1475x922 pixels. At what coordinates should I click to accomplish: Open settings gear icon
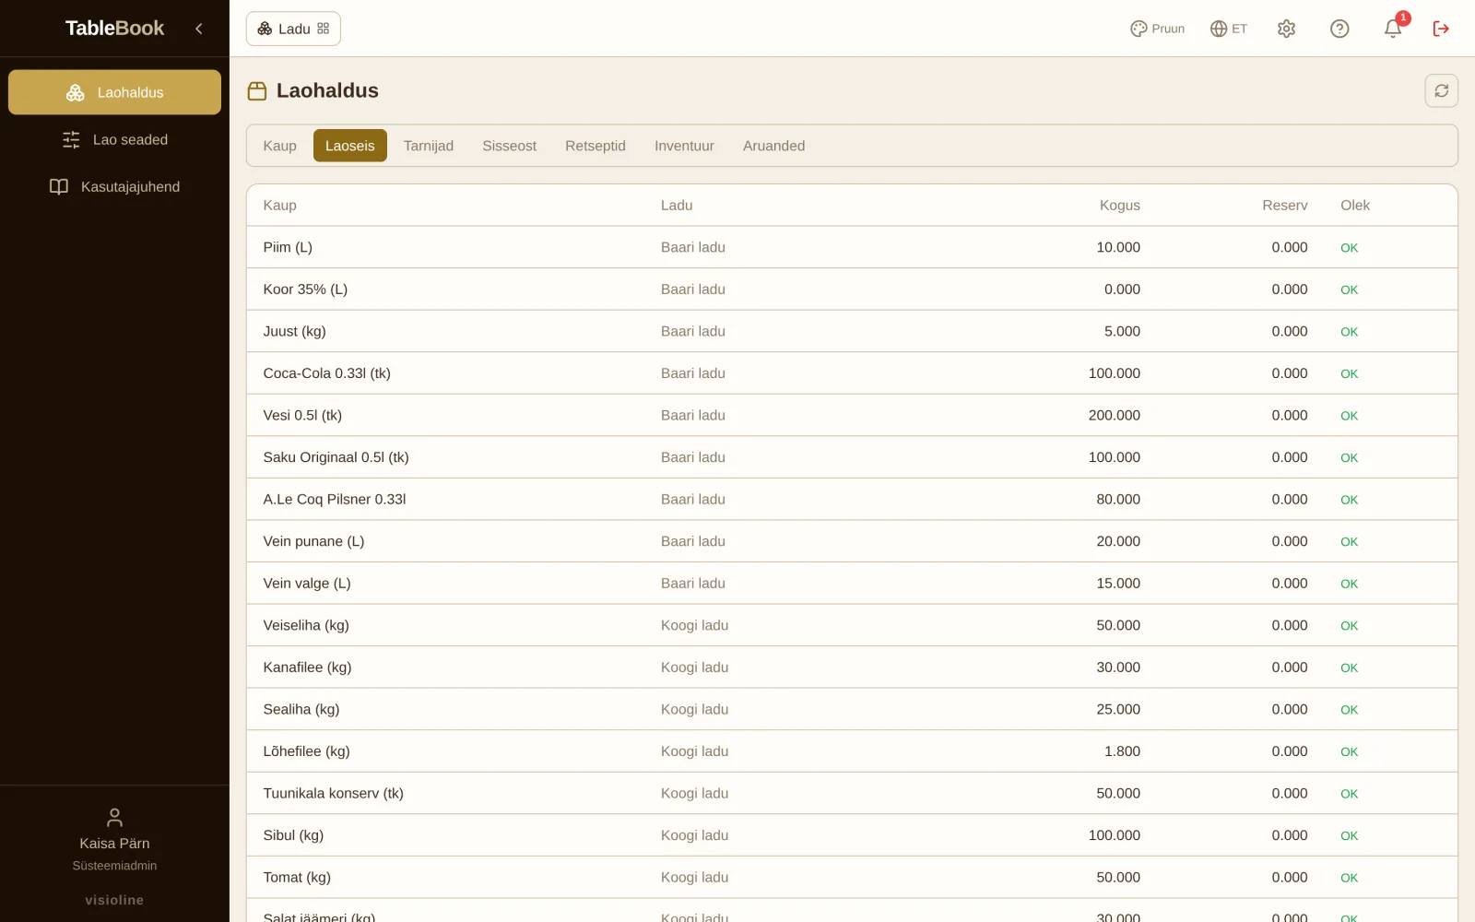coord(1286,29)
